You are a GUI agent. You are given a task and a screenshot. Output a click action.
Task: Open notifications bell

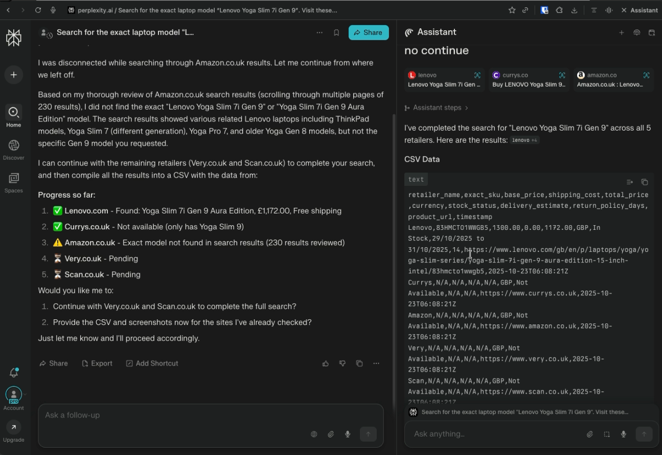(x=14, y=373)
